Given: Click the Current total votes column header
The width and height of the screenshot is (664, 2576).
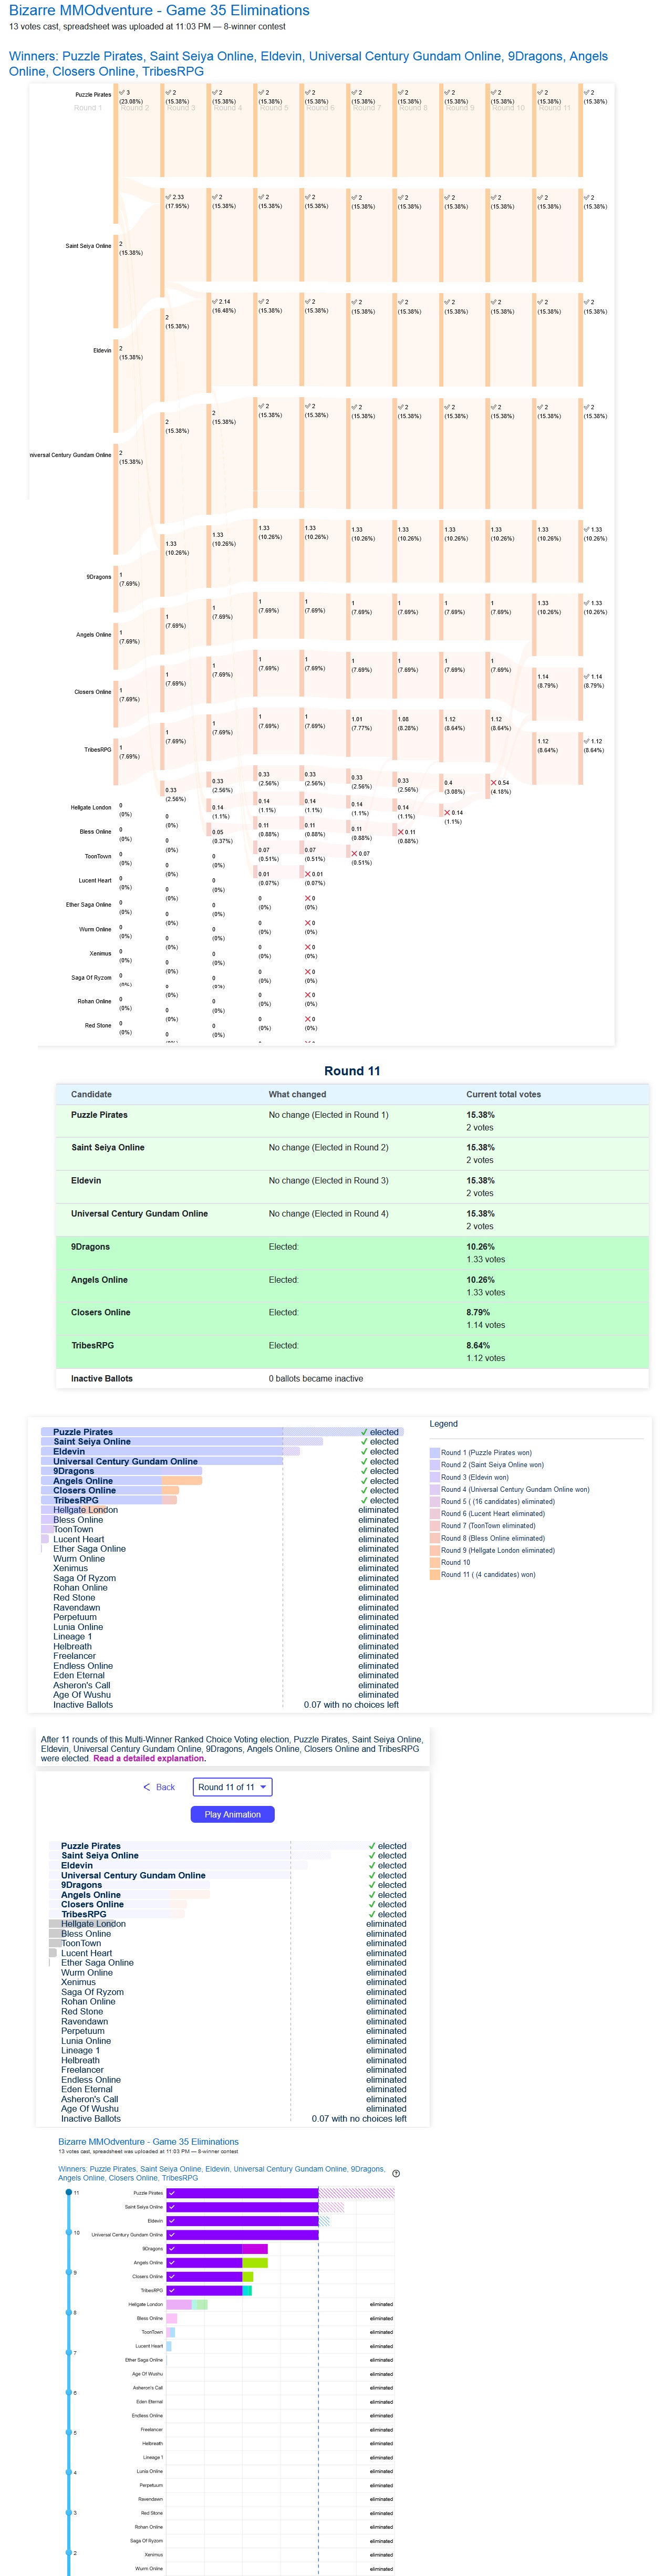Looking at the screenshot, I should [503, 1094].
